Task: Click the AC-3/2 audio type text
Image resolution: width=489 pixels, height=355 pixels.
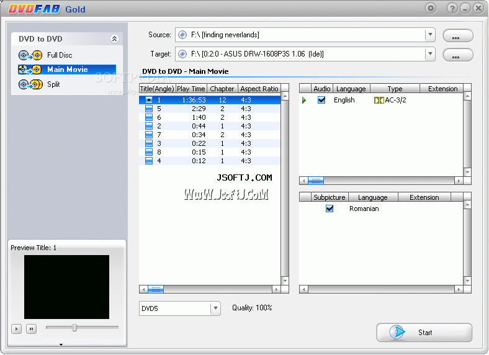Action: point(395,100)
